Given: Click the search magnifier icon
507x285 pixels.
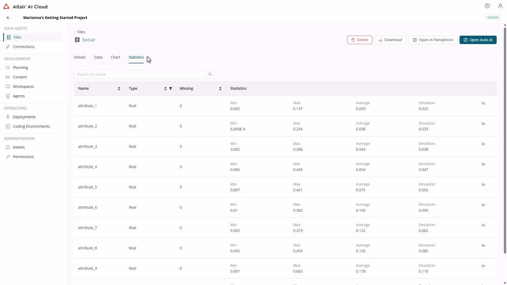Looking at the screenshot, I should (x=210, y=74).
